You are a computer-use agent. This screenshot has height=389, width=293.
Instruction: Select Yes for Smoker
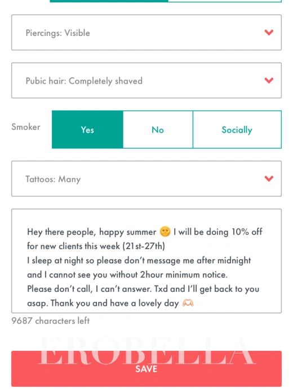click(87, 129)
